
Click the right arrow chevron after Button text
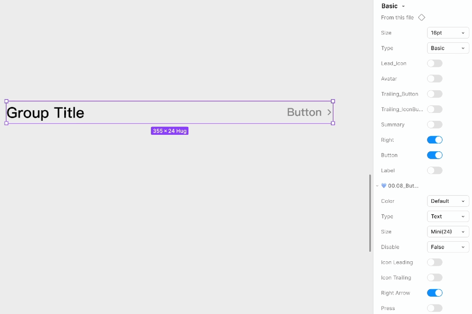330,113
